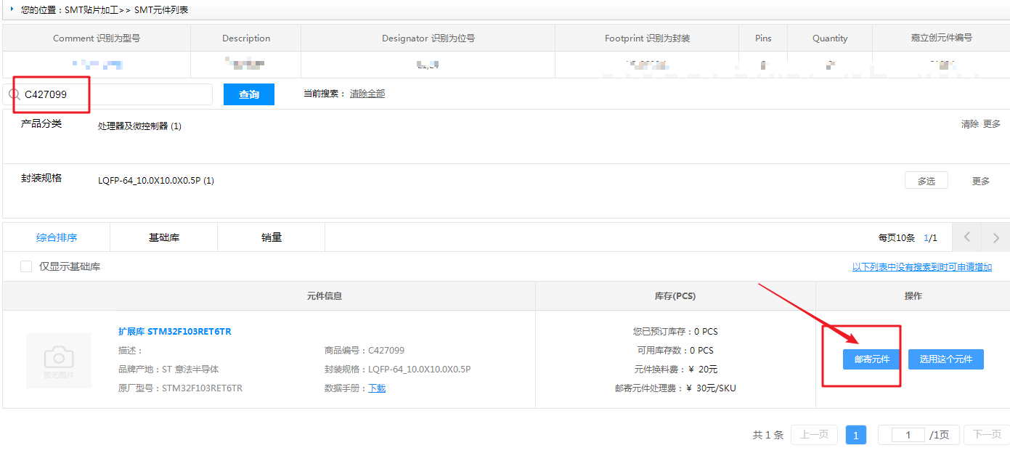This screenshot has height=453, width=1010.
Task: Click the breadcrumb triangle icon
Action: coord(12,9)
